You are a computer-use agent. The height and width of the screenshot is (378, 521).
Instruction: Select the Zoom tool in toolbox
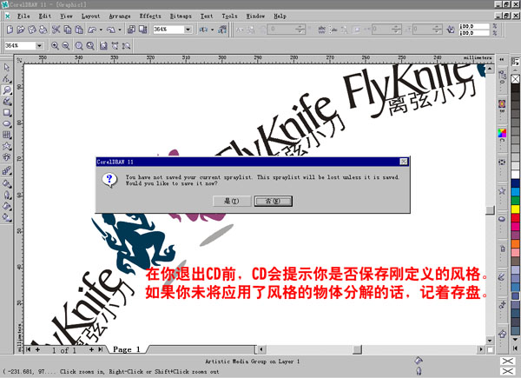(7, 90)
